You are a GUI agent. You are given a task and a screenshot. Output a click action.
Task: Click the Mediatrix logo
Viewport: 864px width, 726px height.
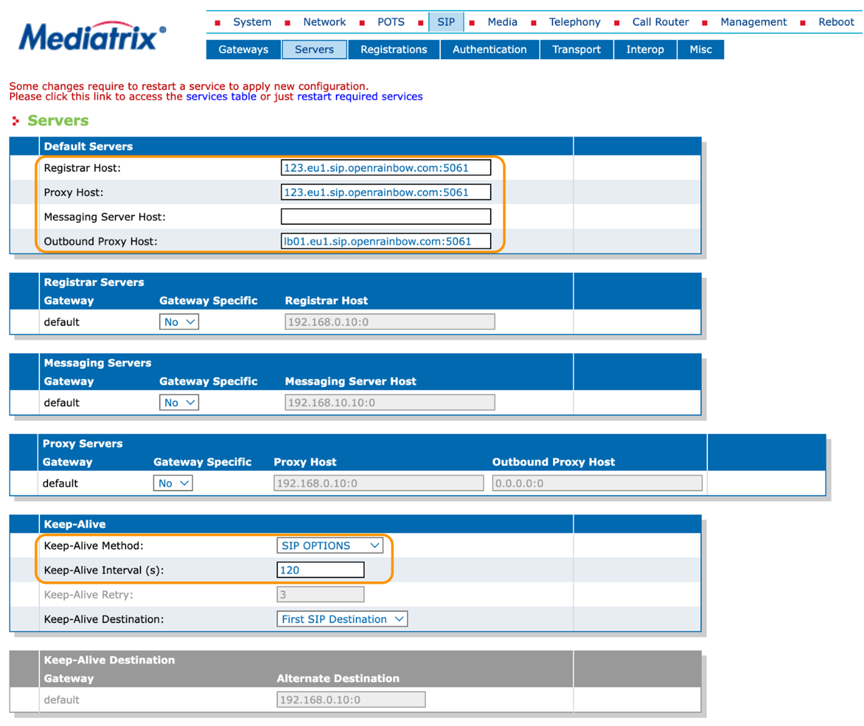(x=92, y=37)
